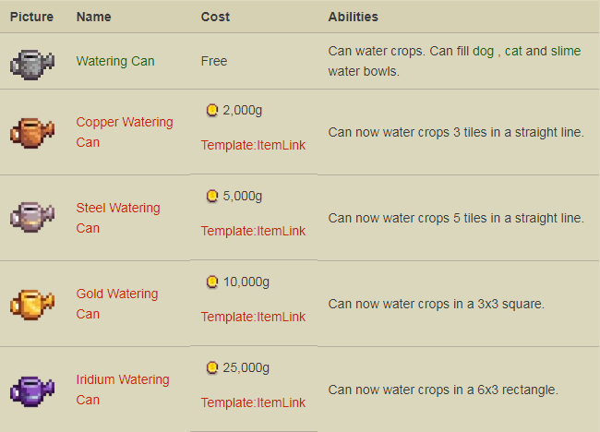Click the gold coin beside 2,000g
Image resolution: width=600 pixels, height=432 pixels.
point(212,111)
